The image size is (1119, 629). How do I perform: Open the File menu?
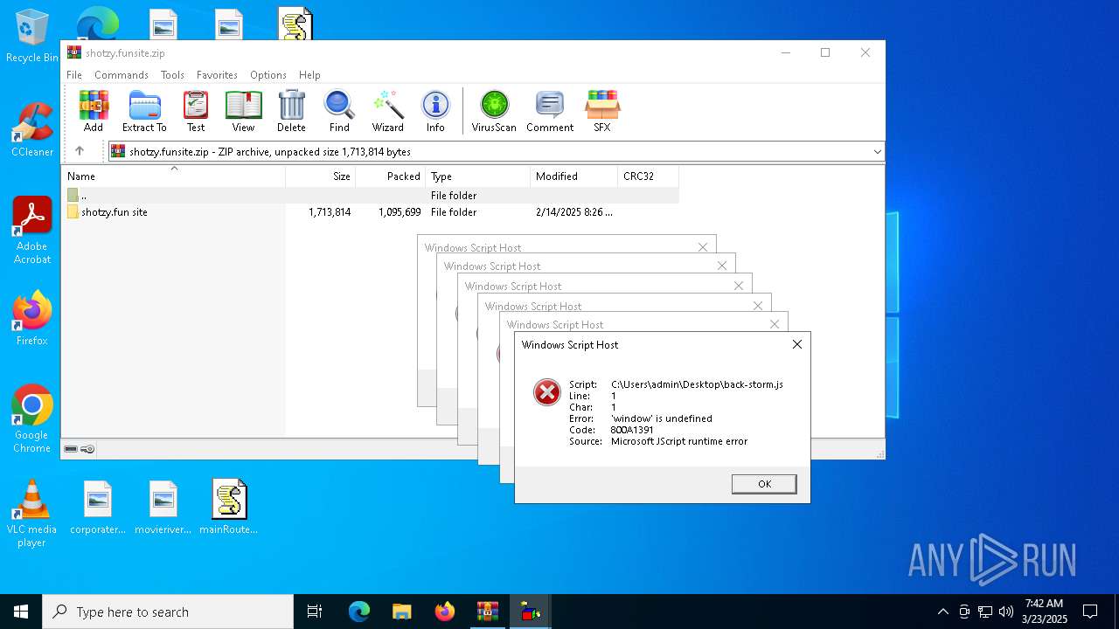(x=74, y=75)
